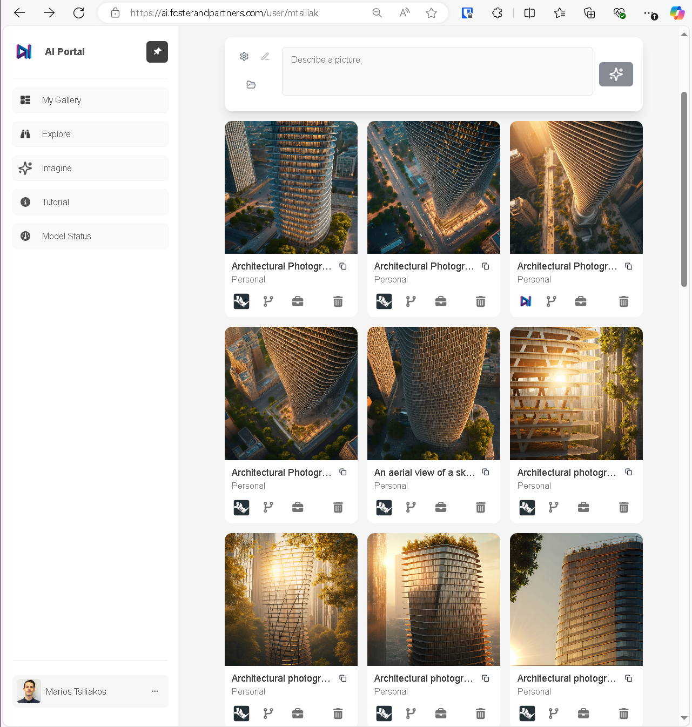Click branch icon under first gallery image

(x=268, y=301)
